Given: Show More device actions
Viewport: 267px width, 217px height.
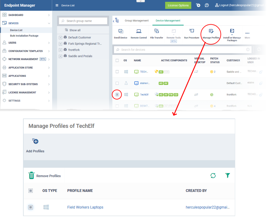Looking at the screenshot, I should coord(247,35).
